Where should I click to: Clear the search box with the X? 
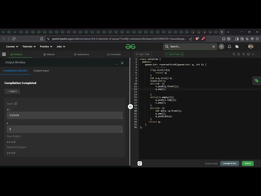coord(214,47)
